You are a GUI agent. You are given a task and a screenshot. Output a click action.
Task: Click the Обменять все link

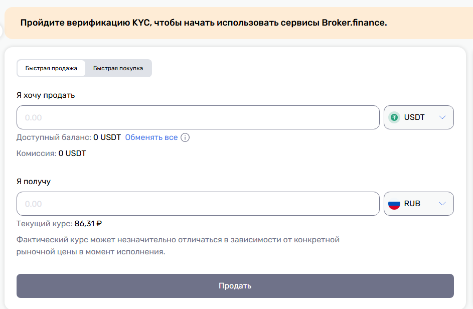151,137
